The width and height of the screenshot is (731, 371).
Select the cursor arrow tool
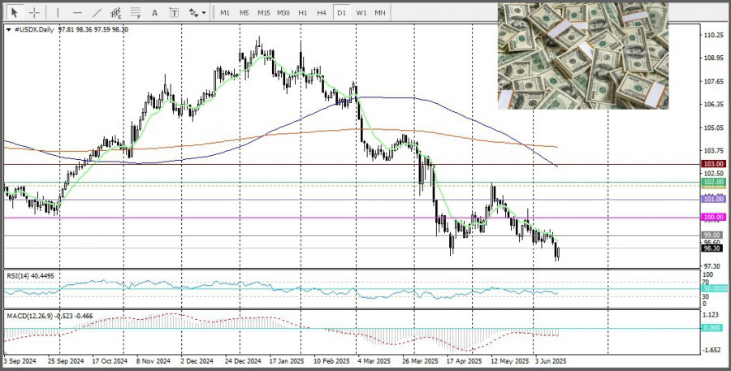[14, 13]
